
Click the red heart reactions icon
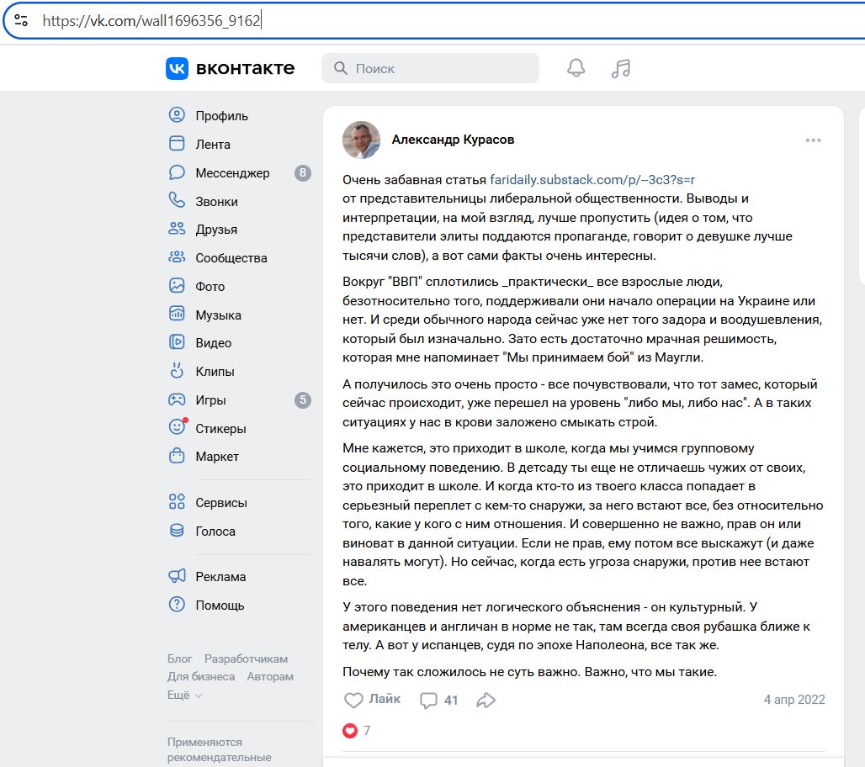coord(350,731)
